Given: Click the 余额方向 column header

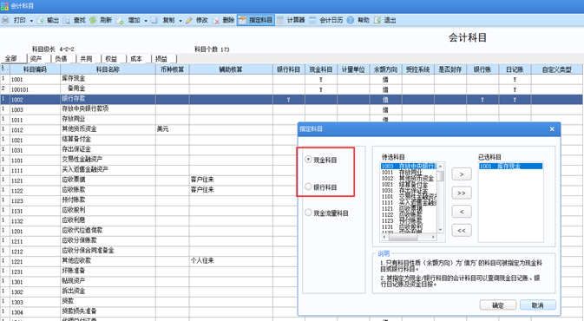Looking at the screenshot, I should [385, 69].
